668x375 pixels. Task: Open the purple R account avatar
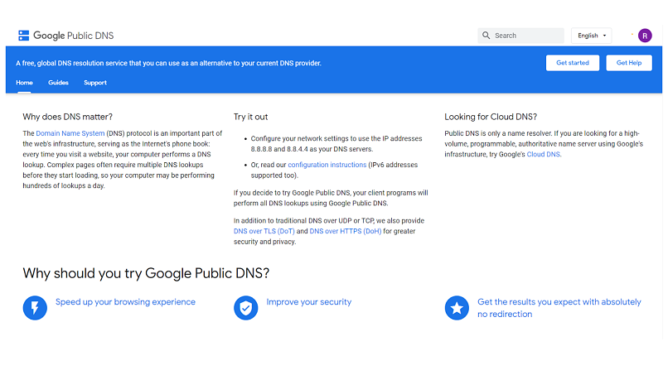tap(645, 36)
